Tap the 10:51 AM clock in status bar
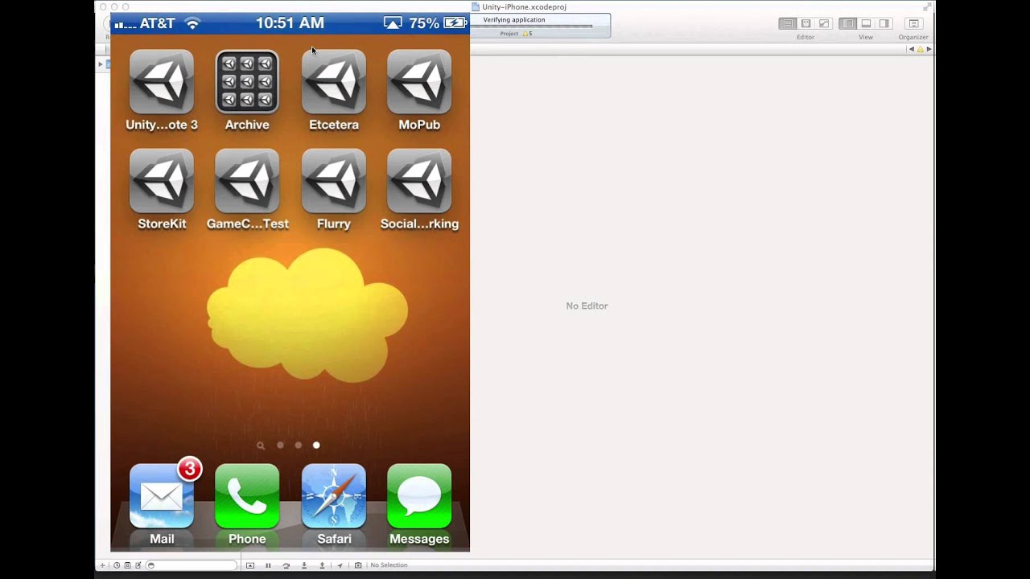 290,23
